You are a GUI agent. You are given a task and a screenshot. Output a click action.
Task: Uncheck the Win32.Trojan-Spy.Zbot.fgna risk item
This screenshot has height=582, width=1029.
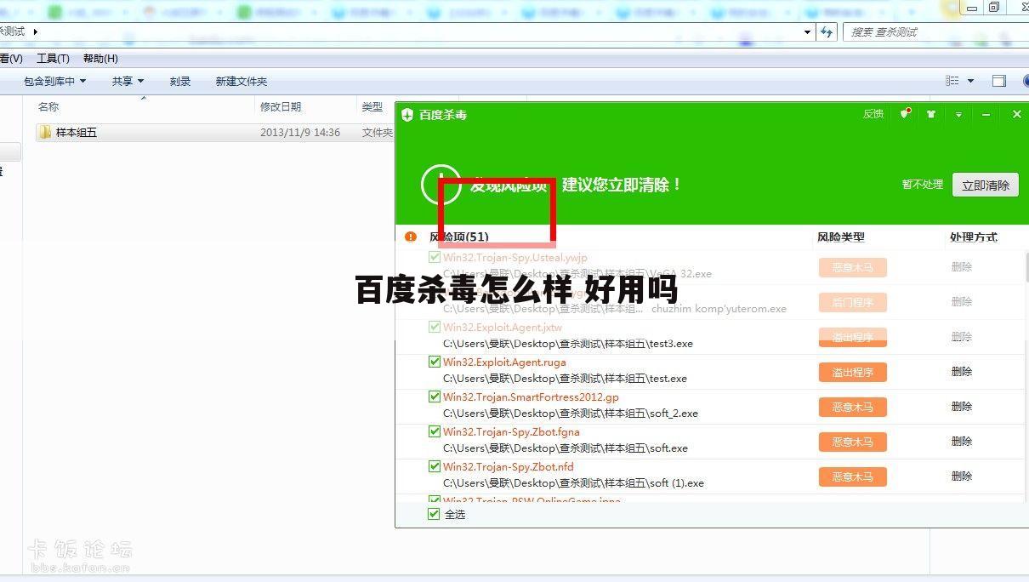click(x=434, y=431)
